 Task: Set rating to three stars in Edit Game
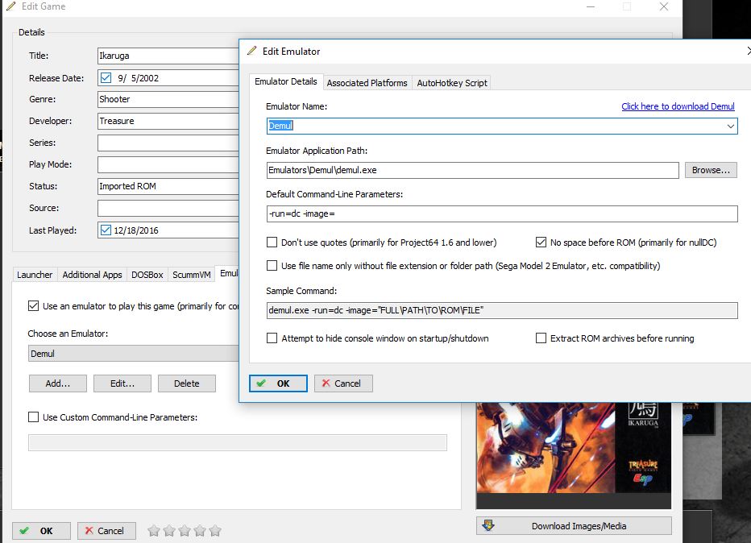pos(185,531)
